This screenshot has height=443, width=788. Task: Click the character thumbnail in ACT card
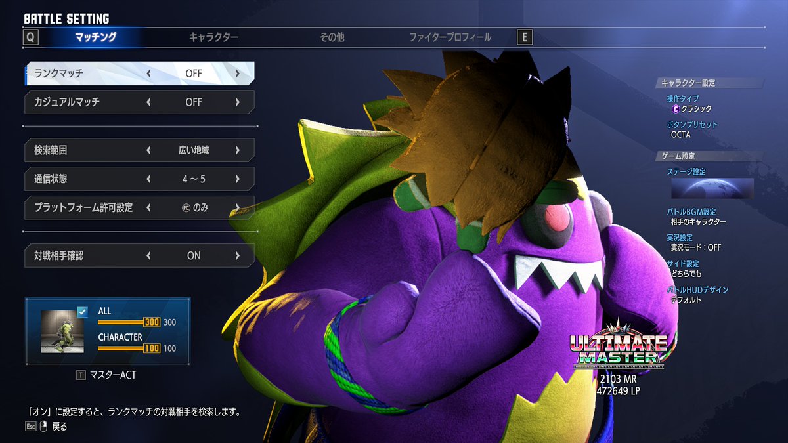tap(62, 331)
